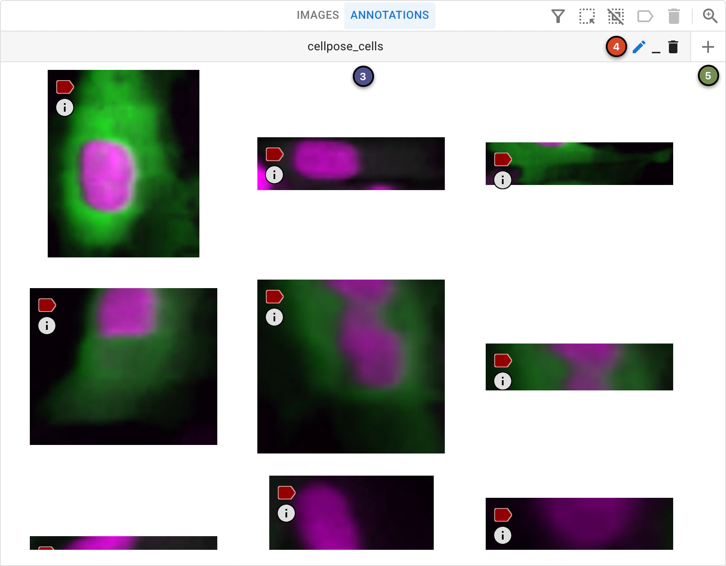This screenshot has height=566, width=726.
Task: Delete the cellpose_cells category with black trash icon
Action: pos(673,47)
